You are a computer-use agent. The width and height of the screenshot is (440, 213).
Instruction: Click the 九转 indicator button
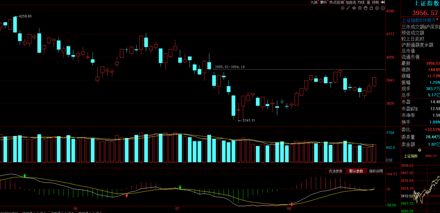click(314, 2)
